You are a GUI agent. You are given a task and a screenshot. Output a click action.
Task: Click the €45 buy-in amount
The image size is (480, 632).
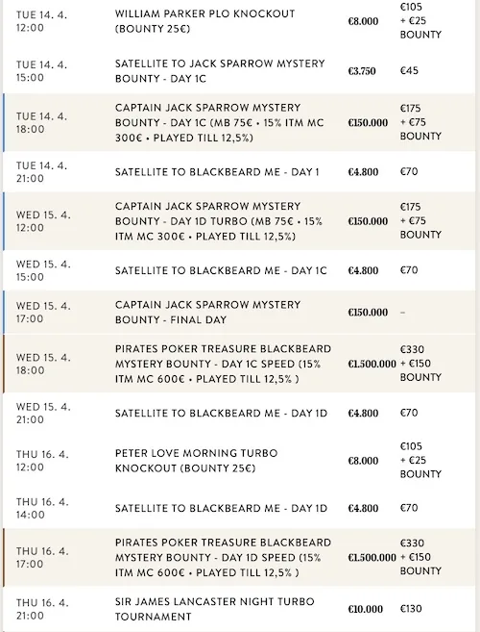409,71
